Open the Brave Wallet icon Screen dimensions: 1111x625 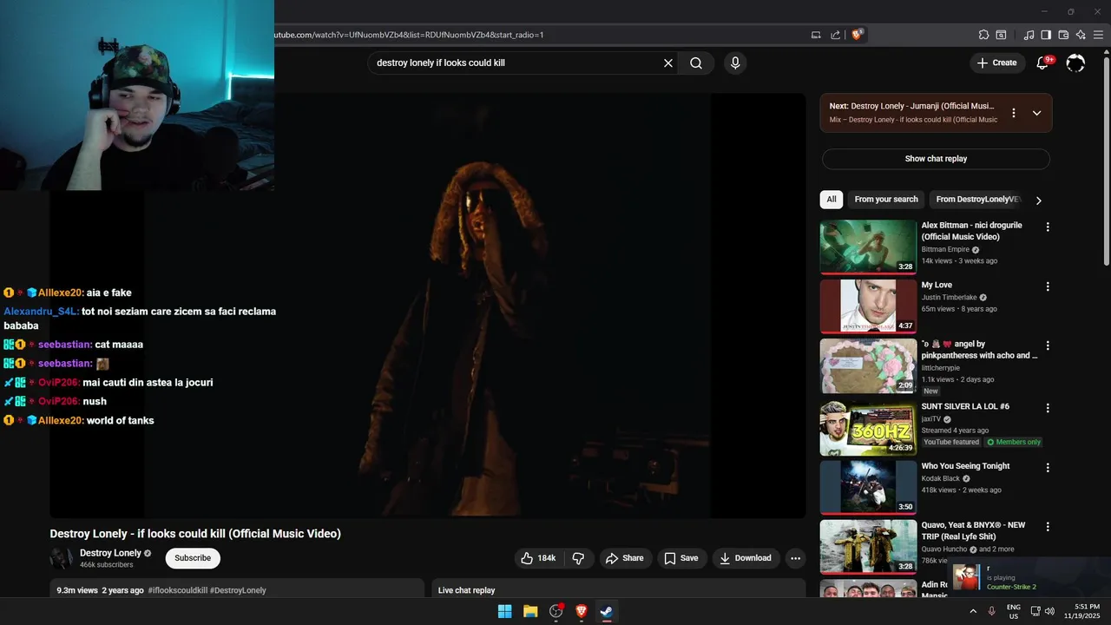click(1063, 35)
